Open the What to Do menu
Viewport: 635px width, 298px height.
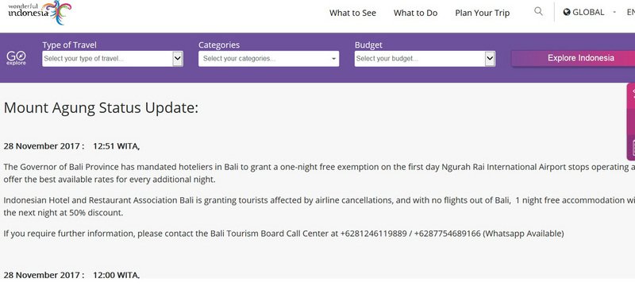tap(415, 13)
